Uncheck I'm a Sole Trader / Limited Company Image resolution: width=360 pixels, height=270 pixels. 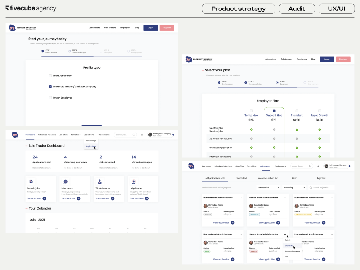coord(50,86)
